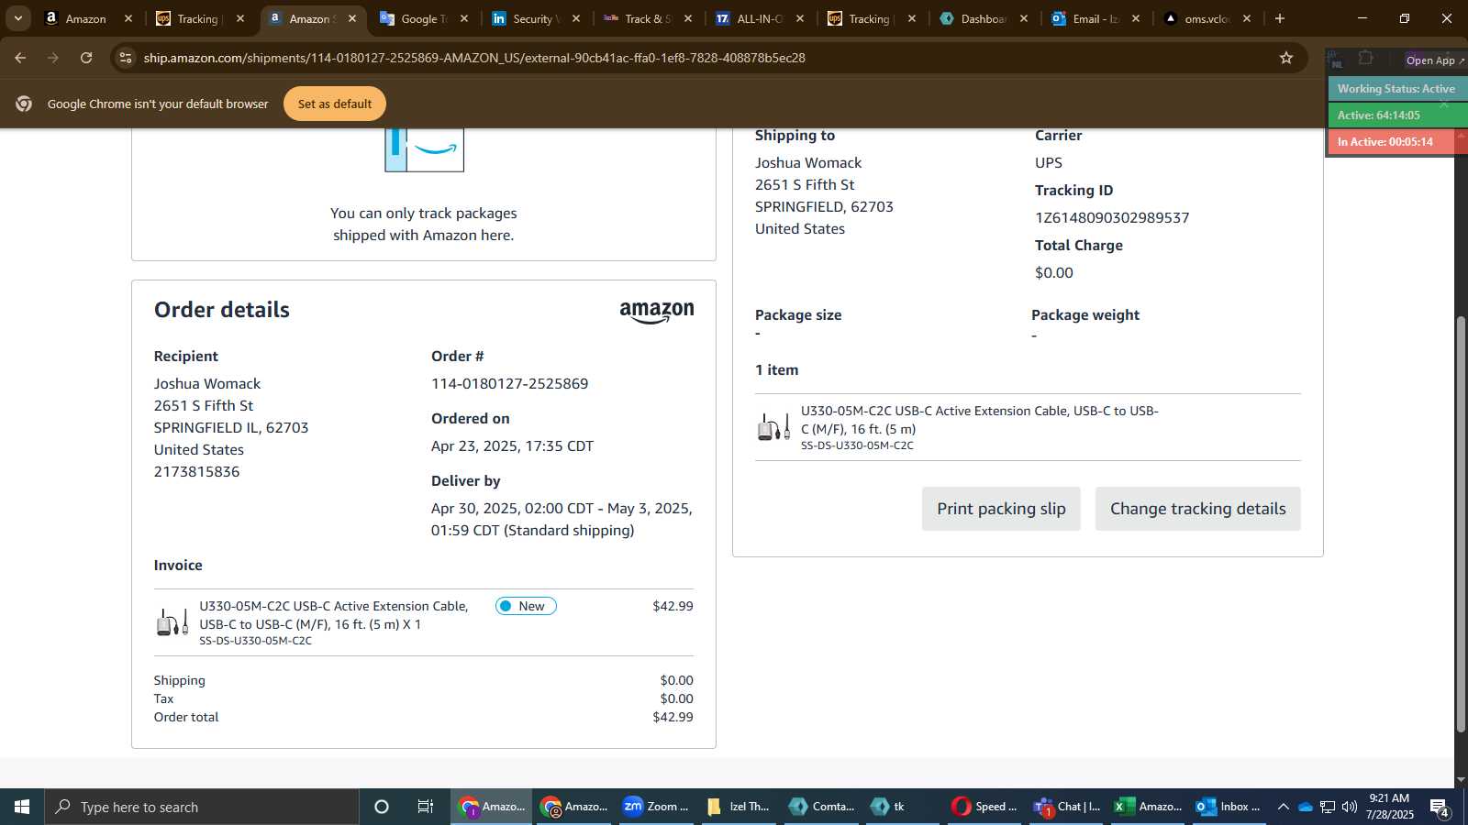Viewport: 1468px width, 825px height.
Task: Open the Excel Amazon workbook from taskbar
Action: coord(1148,807)
